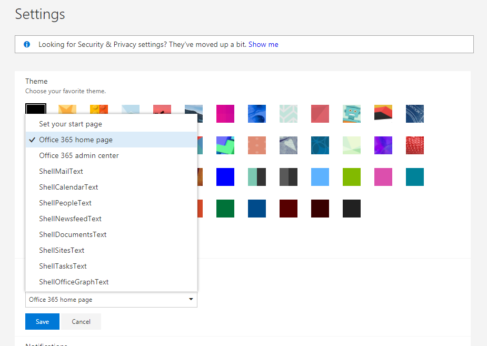
Task: Select the colorful green and purple geometric theme
Action: tap(225, 145)
